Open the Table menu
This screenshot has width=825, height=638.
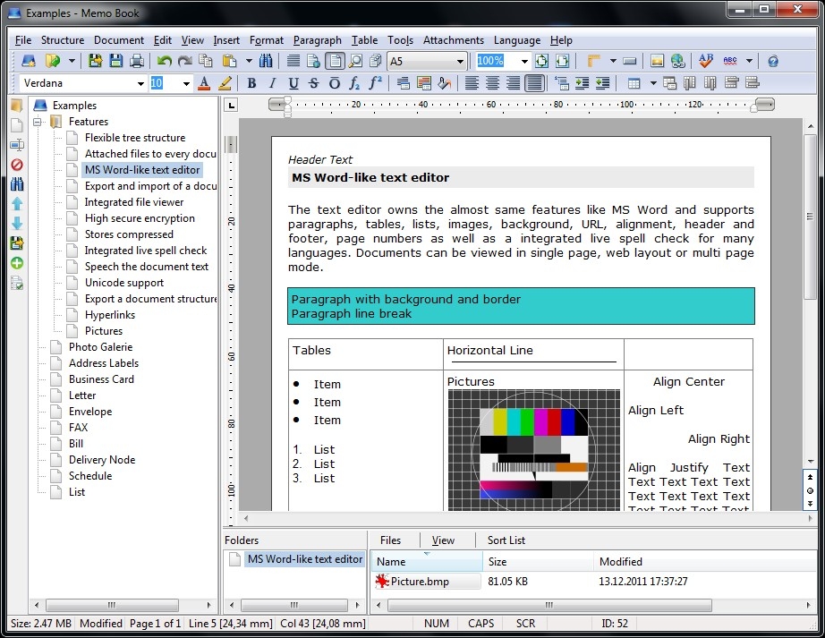tap(364, 40)
